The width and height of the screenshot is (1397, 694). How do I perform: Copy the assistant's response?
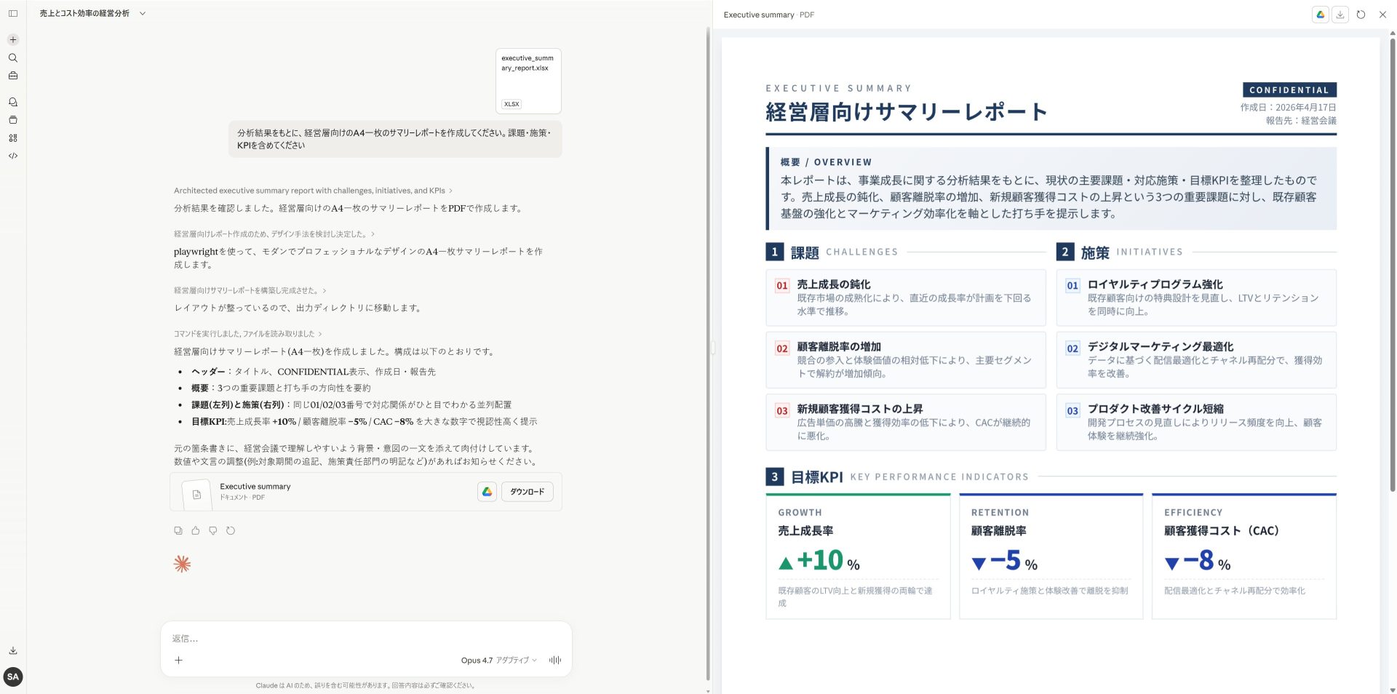(178, 530)
